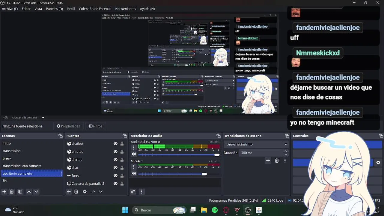
Task: Float the Escenas dock panel
Action: pos(61,136)
